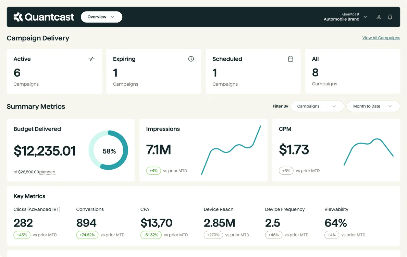
Task: Open the Campaigns filter dropdown
Action: (317, 106)
